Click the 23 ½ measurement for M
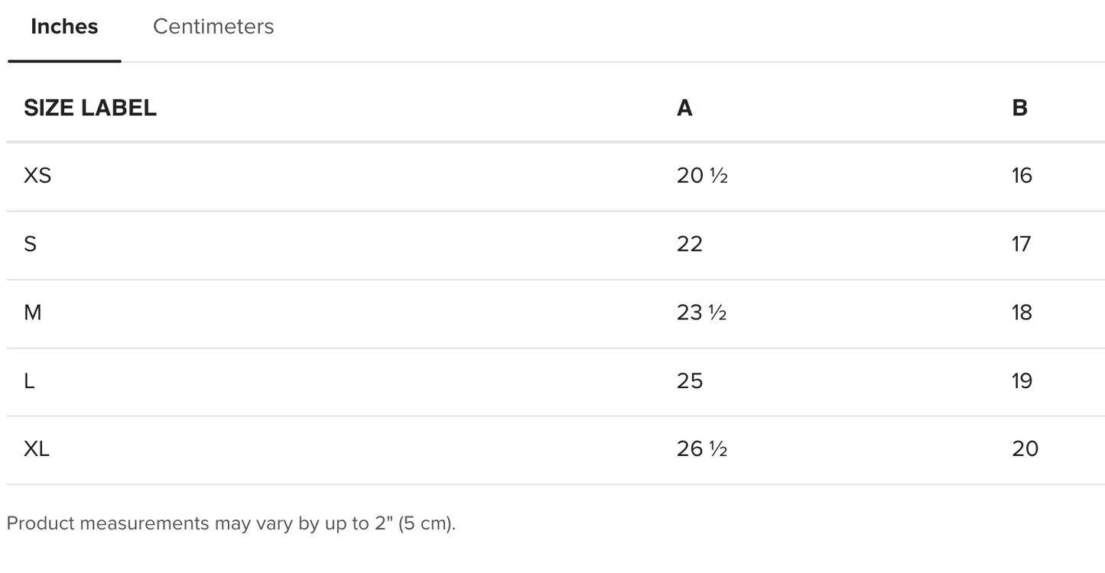Image resolution: width=1105 pixels, height=573 pixels. pos(701,312)
